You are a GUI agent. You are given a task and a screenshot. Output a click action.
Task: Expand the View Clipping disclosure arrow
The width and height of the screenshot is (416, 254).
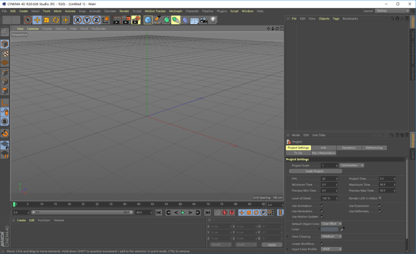(287, 236)
